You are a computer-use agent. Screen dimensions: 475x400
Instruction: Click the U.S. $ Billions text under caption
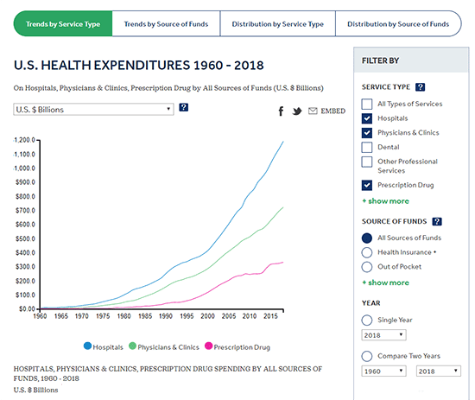35,390
